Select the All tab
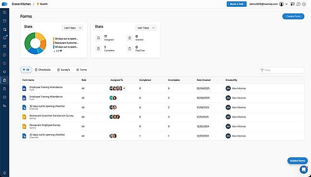This screenshot has width=311, height=177. (26, 70)
